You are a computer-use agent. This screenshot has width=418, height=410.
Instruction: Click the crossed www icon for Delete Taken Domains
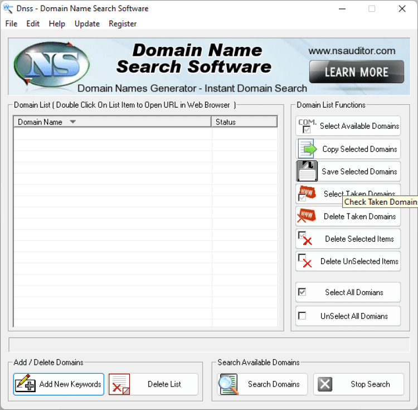point(307,216)
